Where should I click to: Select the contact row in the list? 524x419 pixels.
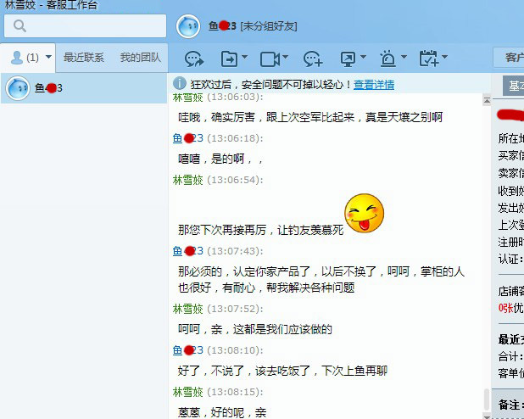click(84, 88)
